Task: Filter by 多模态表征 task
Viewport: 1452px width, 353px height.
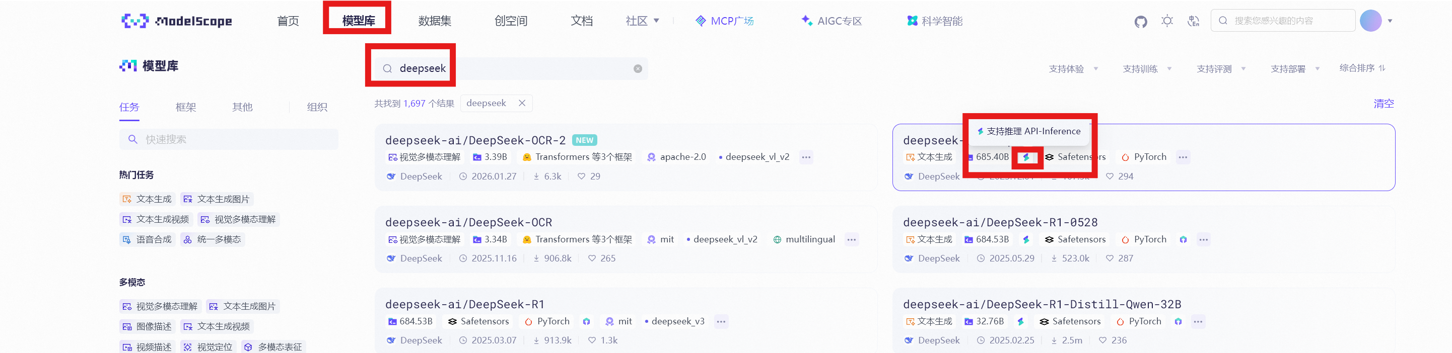Action: coord(273,347)
